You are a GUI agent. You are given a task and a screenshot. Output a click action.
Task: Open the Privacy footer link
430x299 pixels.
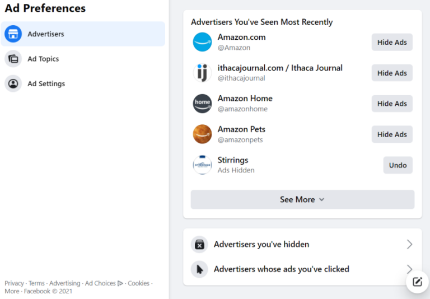pyautogui.click(x=14, y=283)
